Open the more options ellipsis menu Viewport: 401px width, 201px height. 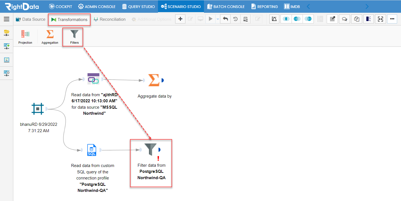tap(392, 19)
